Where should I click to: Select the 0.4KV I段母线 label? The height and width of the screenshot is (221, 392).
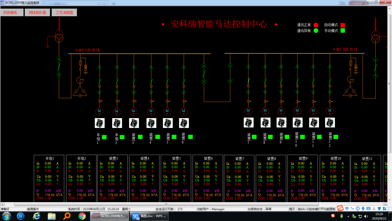click(87, 50)
